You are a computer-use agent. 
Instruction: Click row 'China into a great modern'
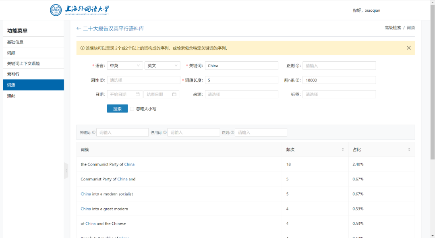246,209
